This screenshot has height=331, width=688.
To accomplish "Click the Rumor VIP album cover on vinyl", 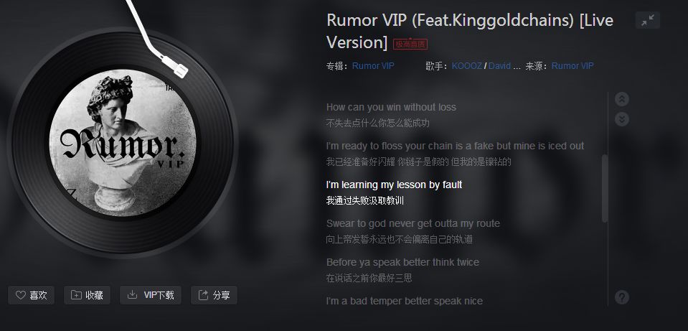I will click(x=123, y=143).
